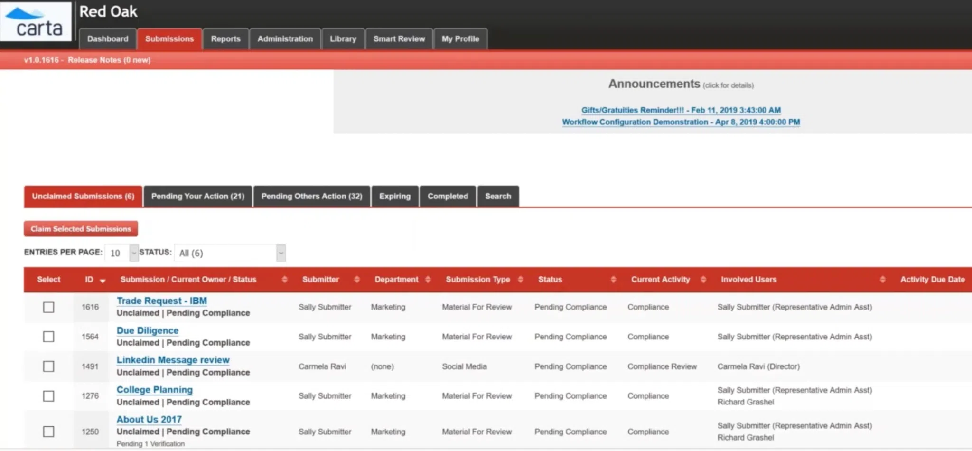Sort submissions by the Submitter column
The width and height of the screenshot is (972, 451).
click(357, 280)
